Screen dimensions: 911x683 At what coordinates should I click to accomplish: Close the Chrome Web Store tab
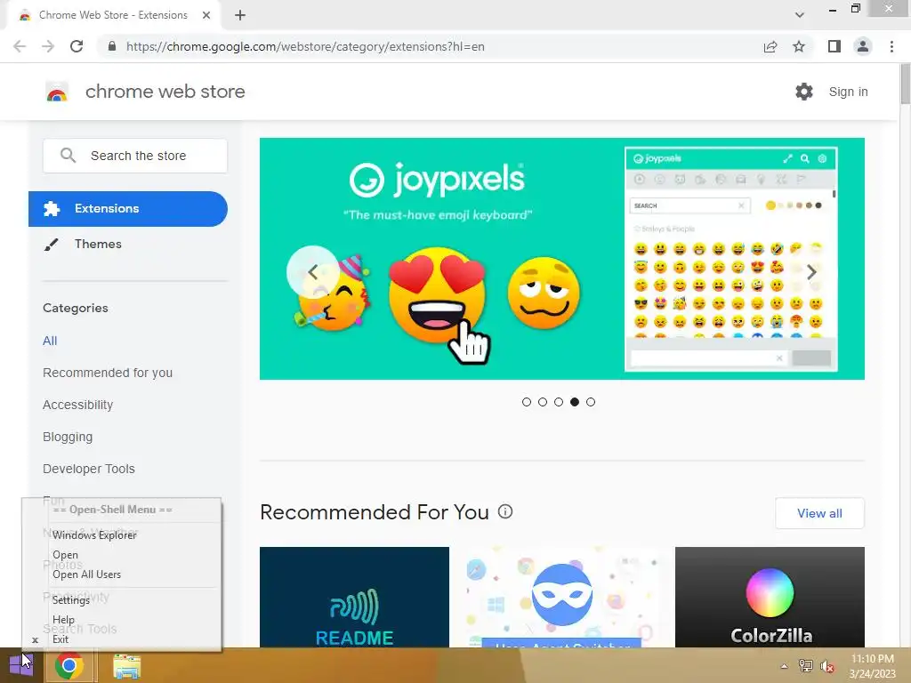(x=206, y=15)
